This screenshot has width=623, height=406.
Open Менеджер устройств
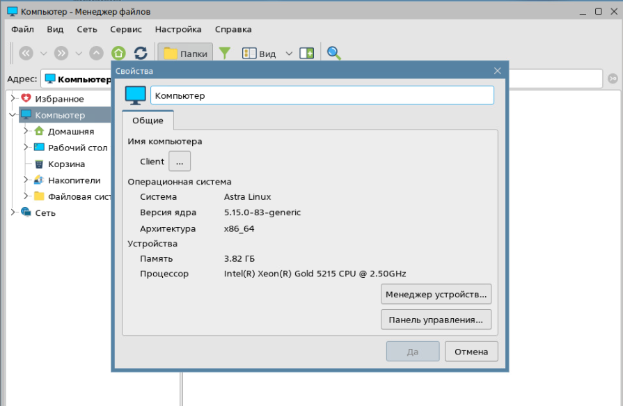[x=436, y=295]
